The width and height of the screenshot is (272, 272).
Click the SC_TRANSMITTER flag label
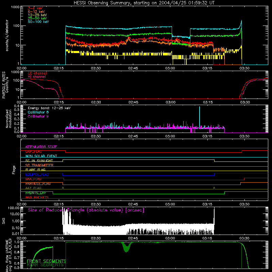click(39, 165)
